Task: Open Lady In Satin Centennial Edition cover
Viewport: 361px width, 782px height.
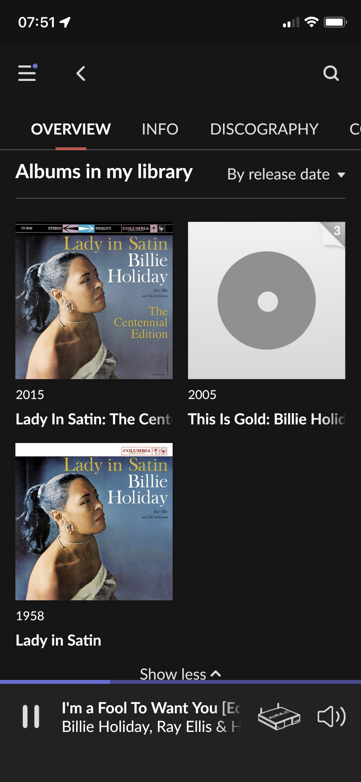Action: 94,300
